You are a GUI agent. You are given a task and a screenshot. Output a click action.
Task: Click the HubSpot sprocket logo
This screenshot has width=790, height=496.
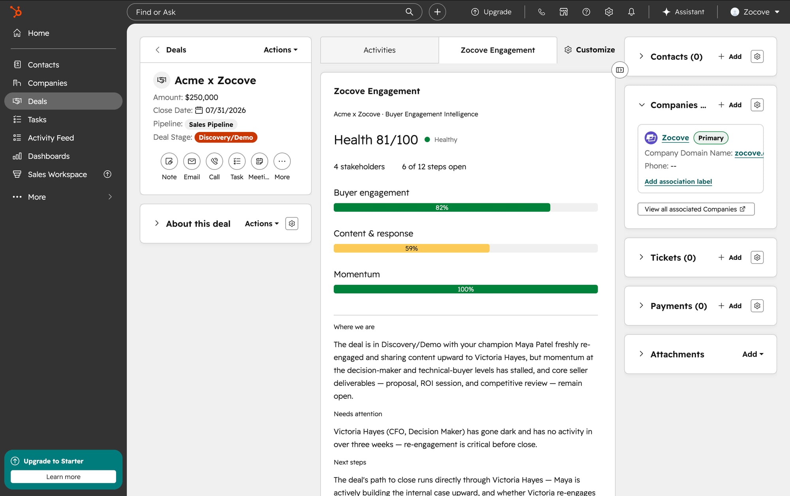pyautogui.click(x=16, y=12)
